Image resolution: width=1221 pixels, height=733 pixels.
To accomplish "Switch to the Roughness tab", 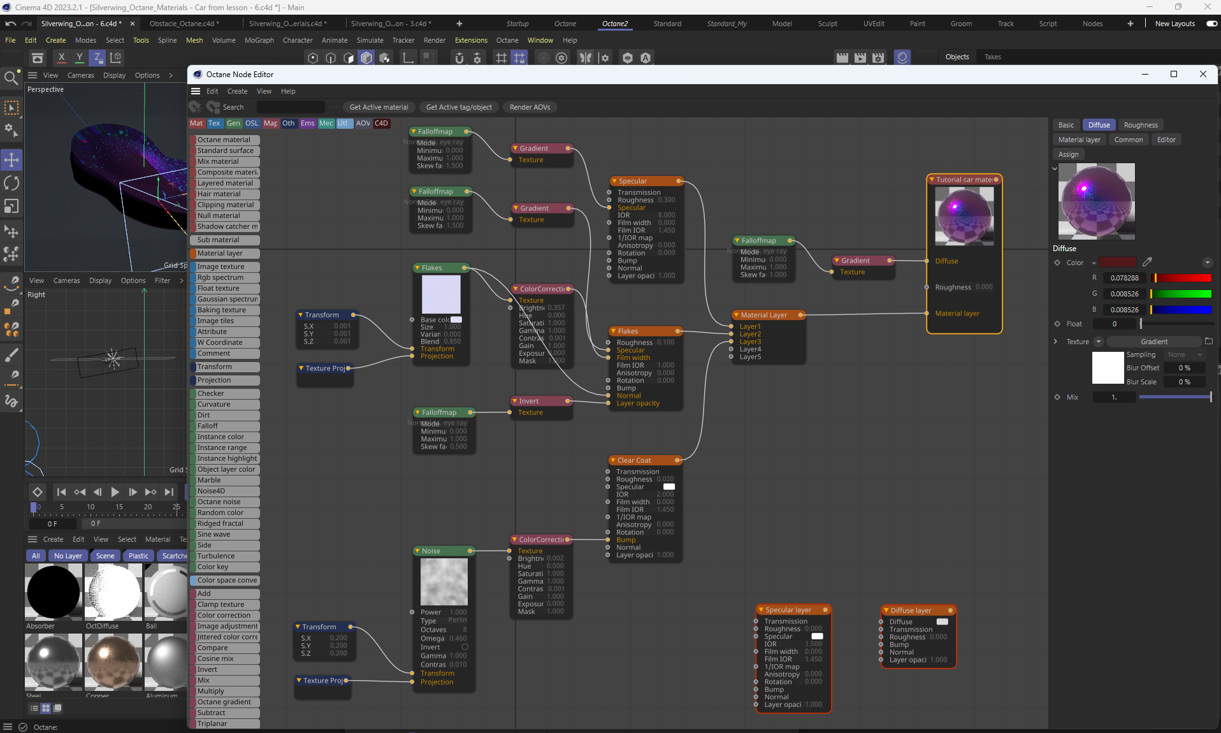I will coord(1140,125).
